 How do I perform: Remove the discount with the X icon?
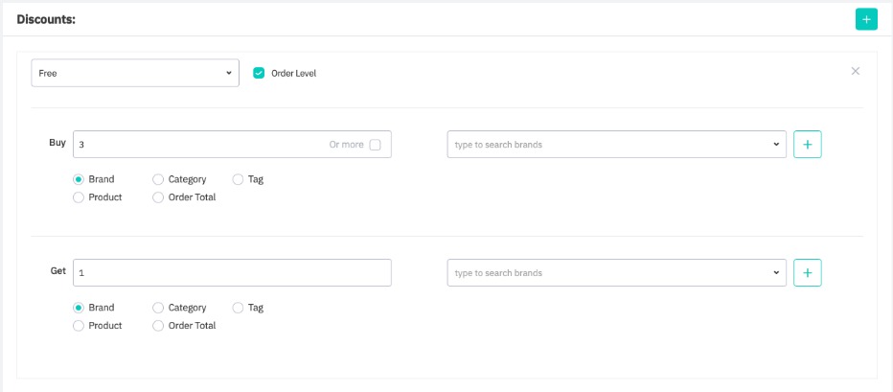point(856,71)
